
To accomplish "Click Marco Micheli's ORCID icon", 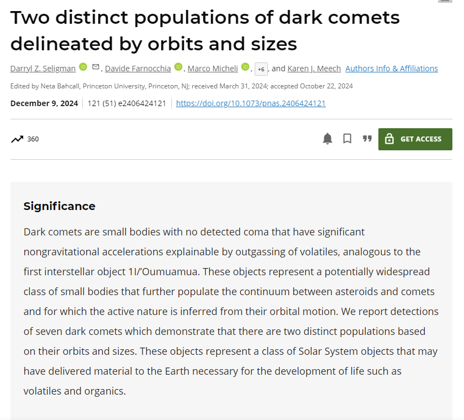I will click(245, 67).
